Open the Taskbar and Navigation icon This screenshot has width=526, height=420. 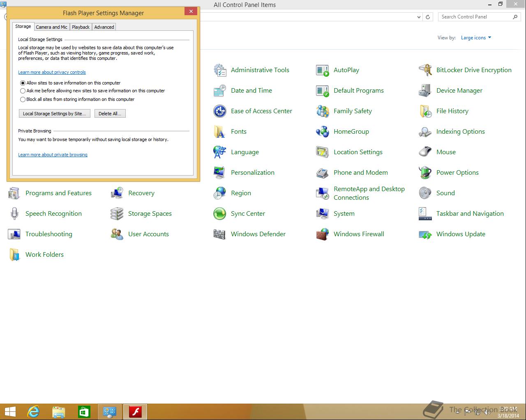(425, 214)
